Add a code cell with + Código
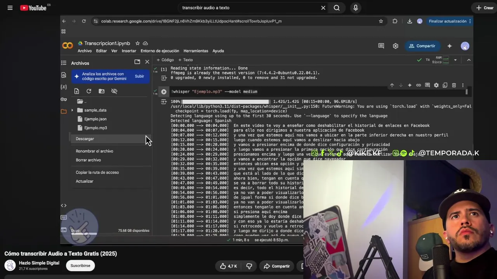 (x=165, y=60)
